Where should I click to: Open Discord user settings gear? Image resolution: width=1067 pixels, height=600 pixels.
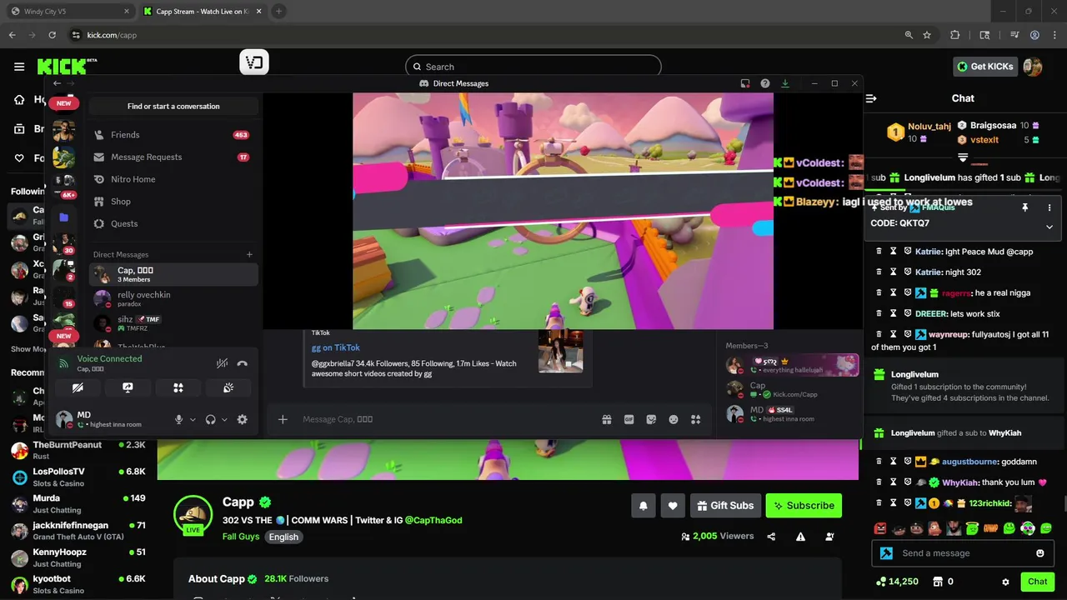[243, 420]
